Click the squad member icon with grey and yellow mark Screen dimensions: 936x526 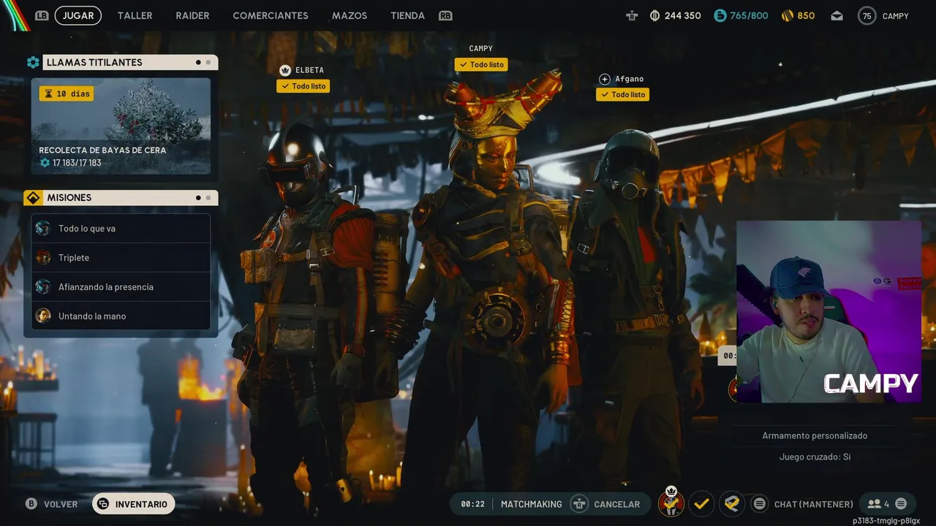coord(732,503)
